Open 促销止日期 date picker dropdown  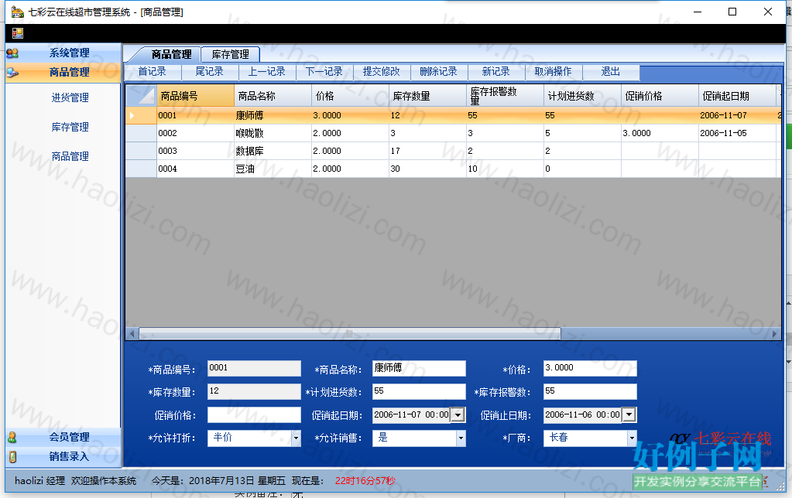point(629,414)
